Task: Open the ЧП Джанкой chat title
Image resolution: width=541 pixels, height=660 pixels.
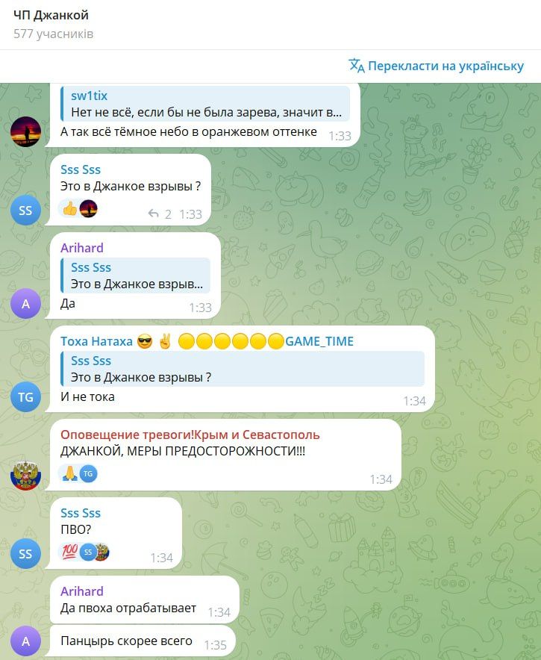Action: (x=51, y=15)
